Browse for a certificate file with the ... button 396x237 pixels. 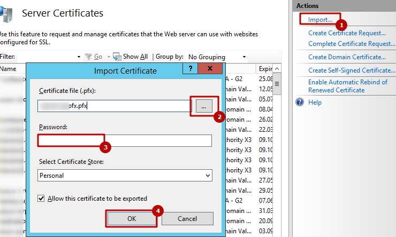(x=203, y=106)
